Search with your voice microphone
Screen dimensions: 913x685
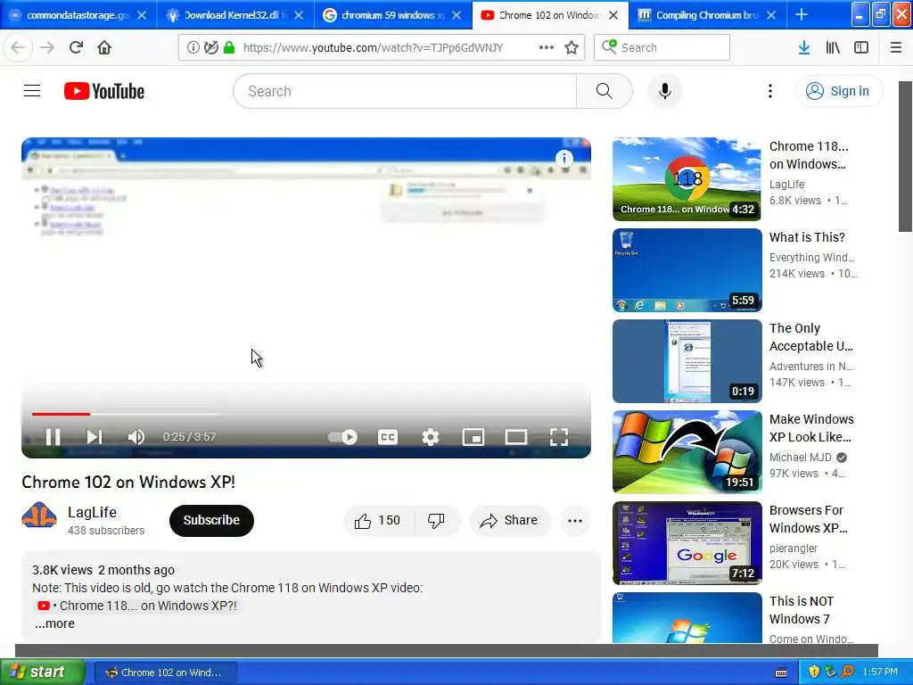point(665,91)
